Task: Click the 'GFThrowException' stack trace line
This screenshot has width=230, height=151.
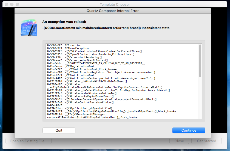Action: [68, 48]
